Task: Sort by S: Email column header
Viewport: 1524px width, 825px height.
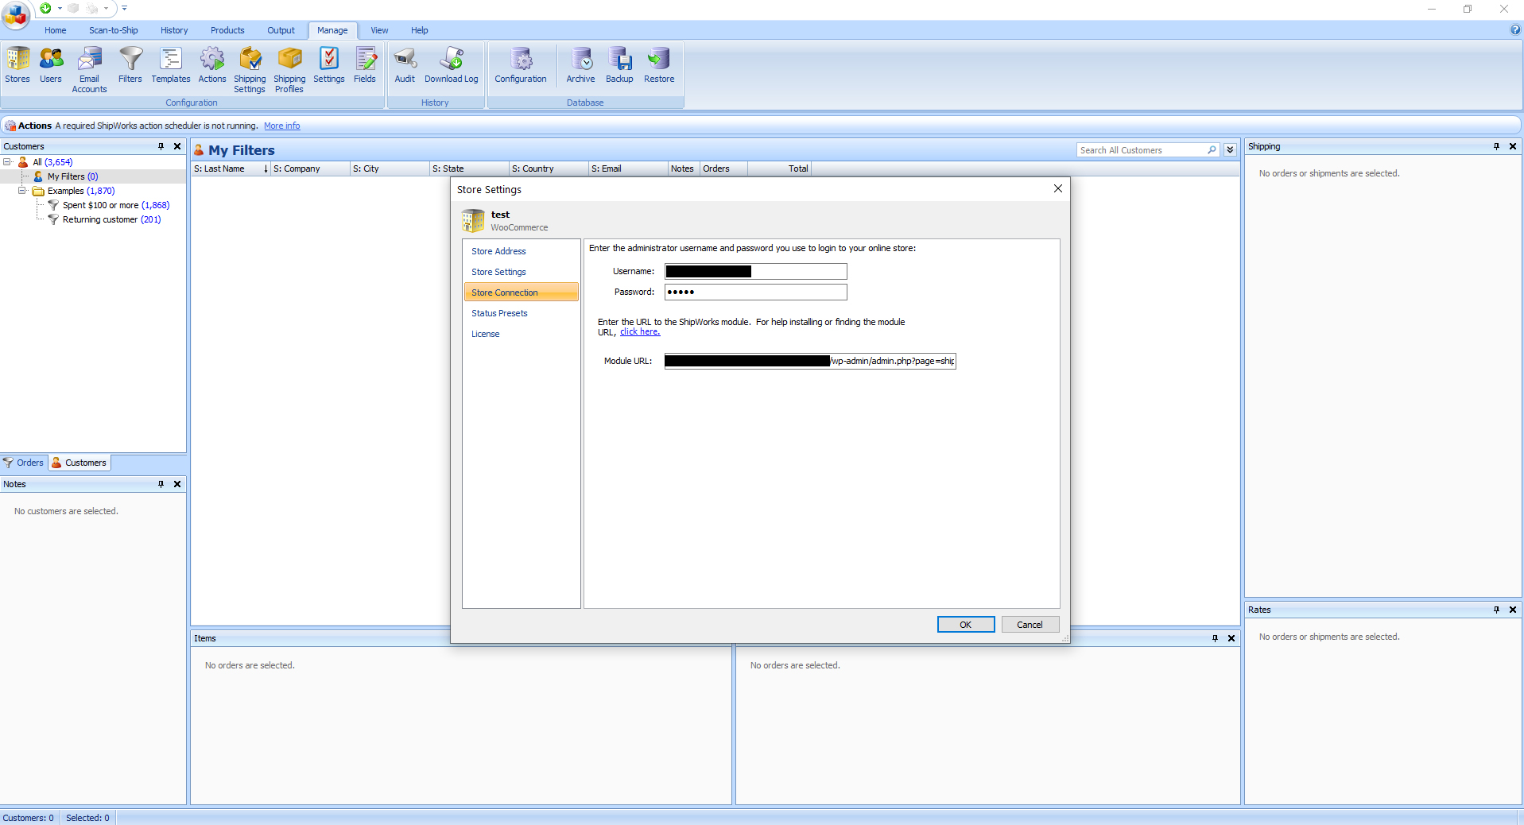Action: (628, 168)
